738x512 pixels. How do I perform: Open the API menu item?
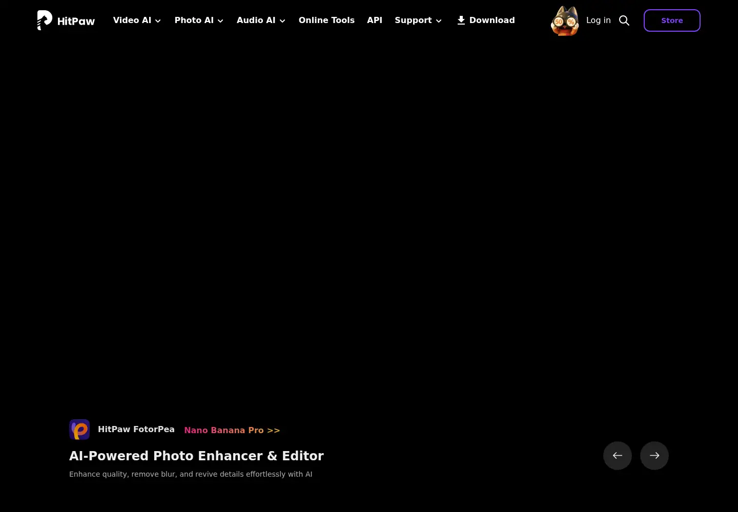pos(375,20)
